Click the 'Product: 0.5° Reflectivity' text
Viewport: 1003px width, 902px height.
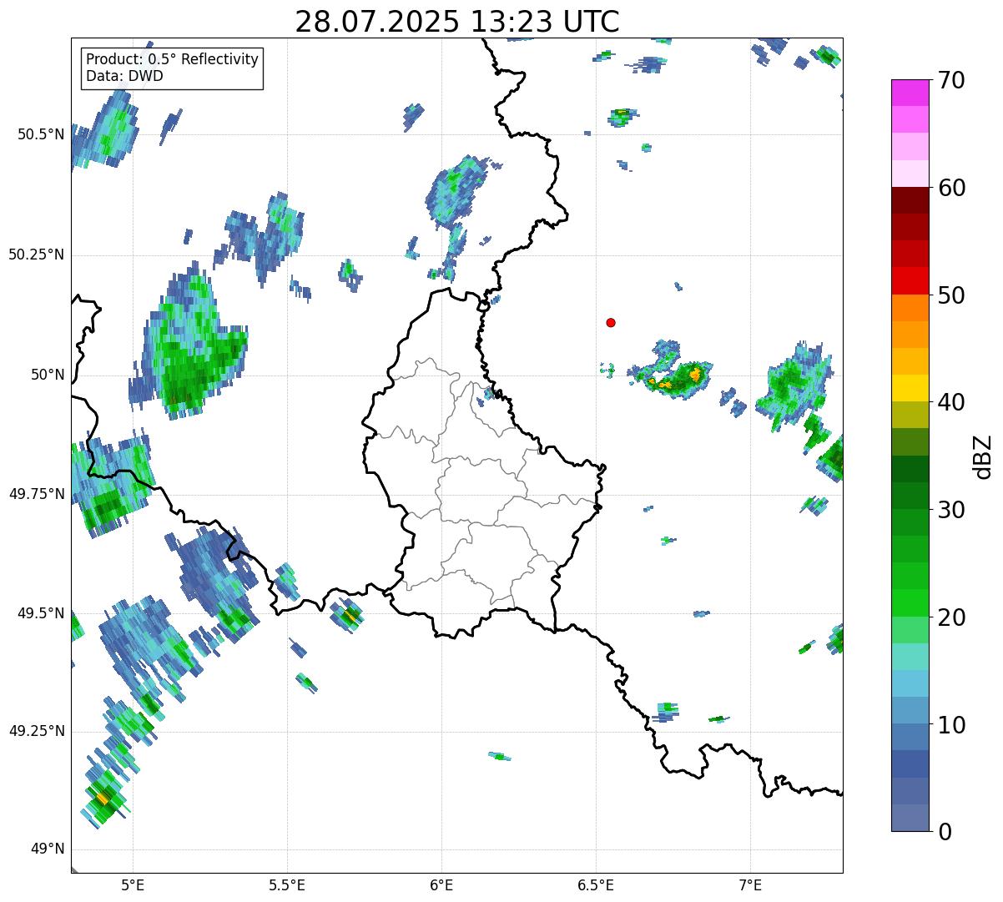point(172,60)
